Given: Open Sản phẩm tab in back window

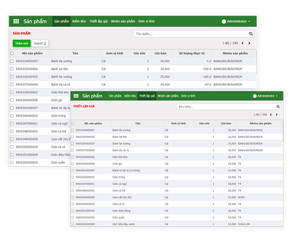Looking at the screenshot, I should click(62, 21).
